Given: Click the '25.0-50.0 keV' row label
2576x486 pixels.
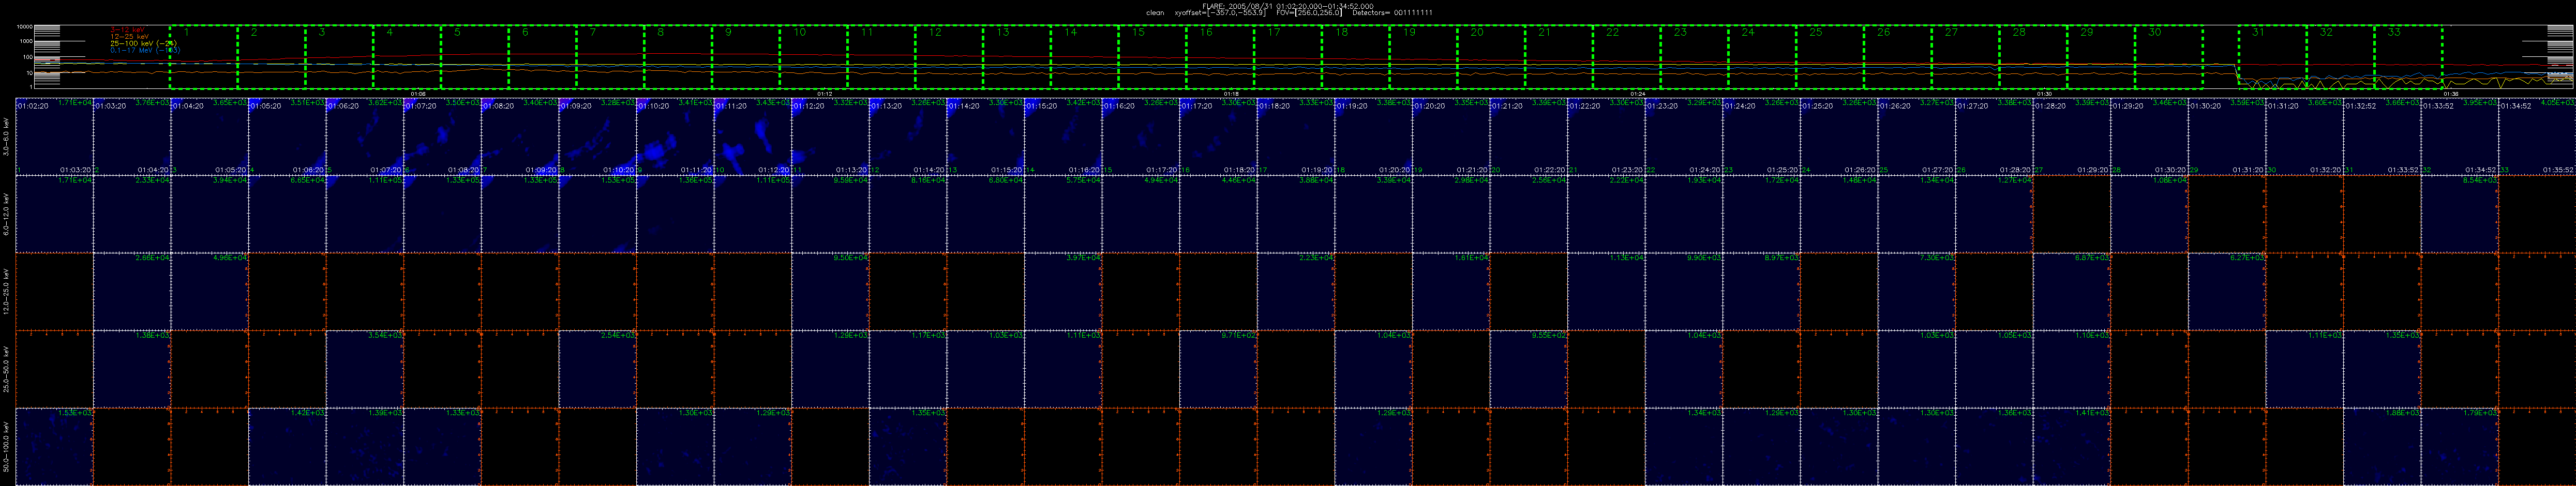Looking at the screenshot, I should 7,369.
